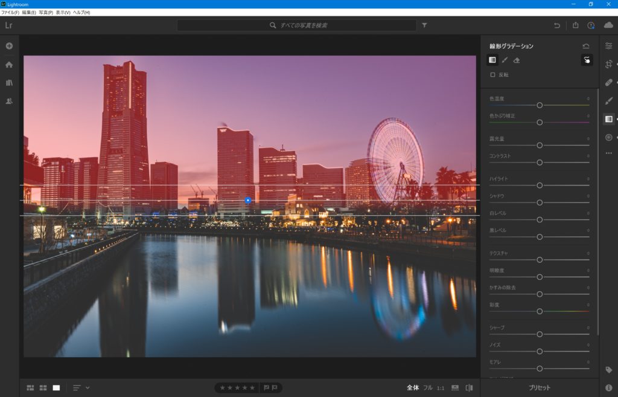This screenshot has height=397, width=618.
Task: Open the three-dots more menu
Action: (608, 153)
